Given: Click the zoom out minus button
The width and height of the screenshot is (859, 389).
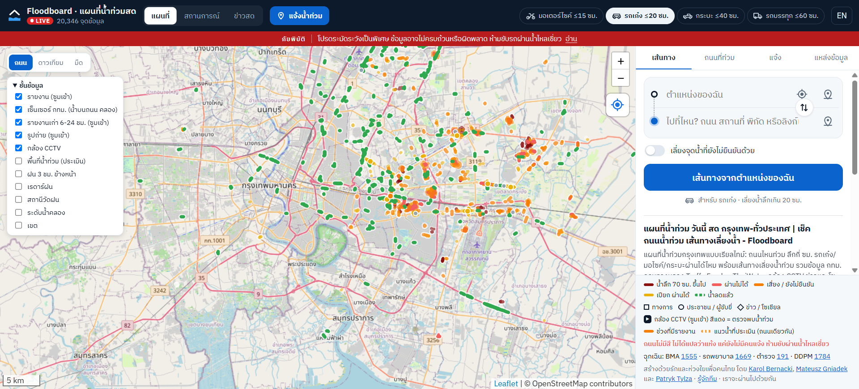Looking at the screenshot, I should click(x=621, y=78).
